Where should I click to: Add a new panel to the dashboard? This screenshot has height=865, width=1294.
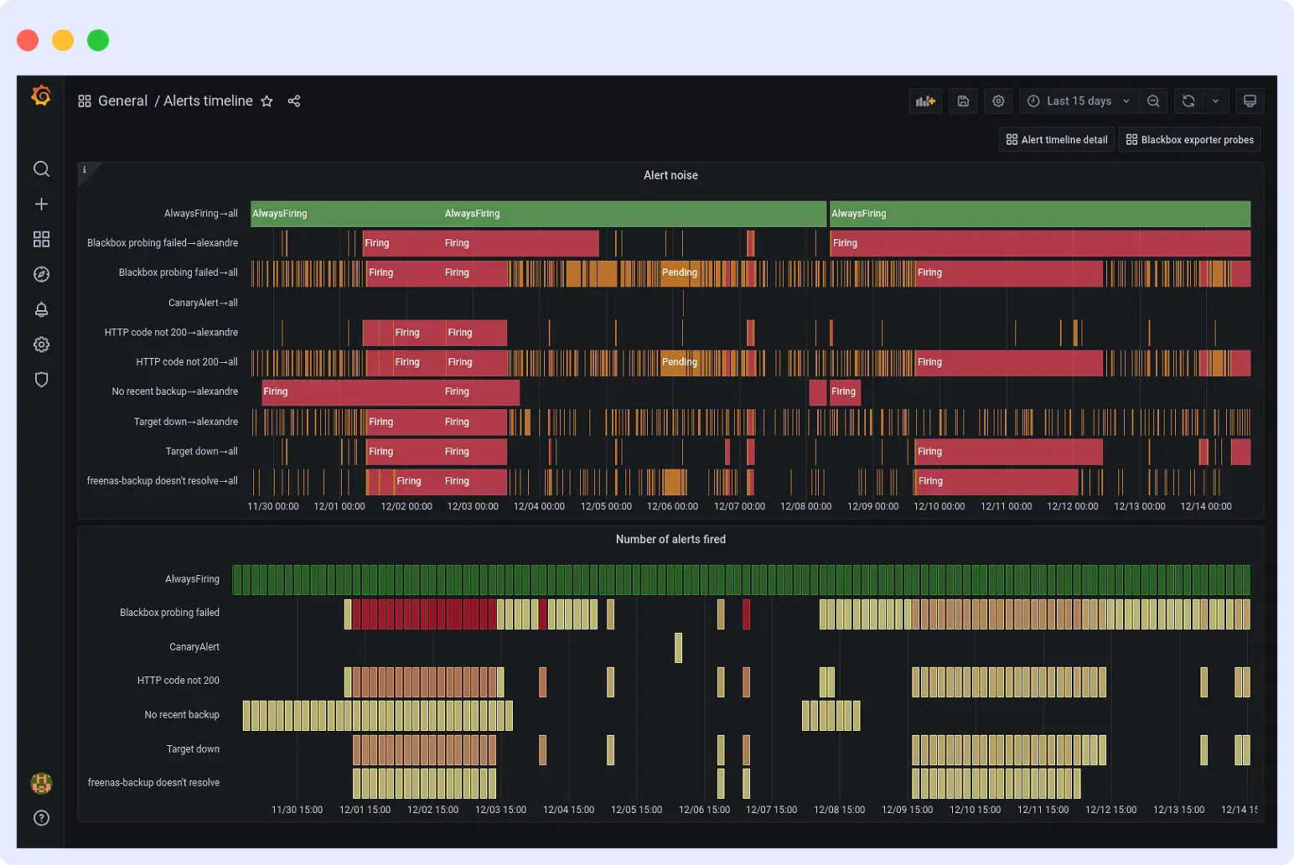click(x=925, y=101)
